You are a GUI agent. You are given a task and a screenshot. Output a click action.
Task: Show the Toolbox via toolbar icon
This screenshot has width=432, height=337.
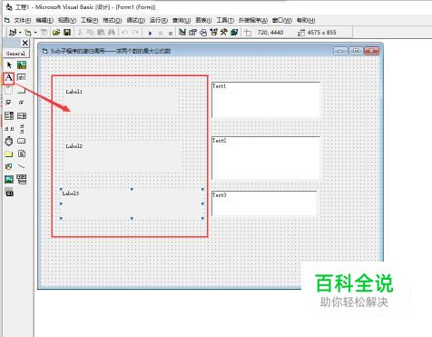(224, 32)
